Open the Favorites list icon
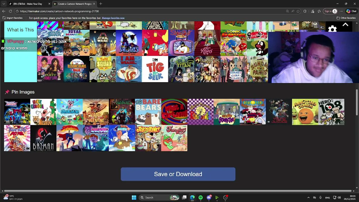Viewport: 359px width, 202px height. [319, 11]
